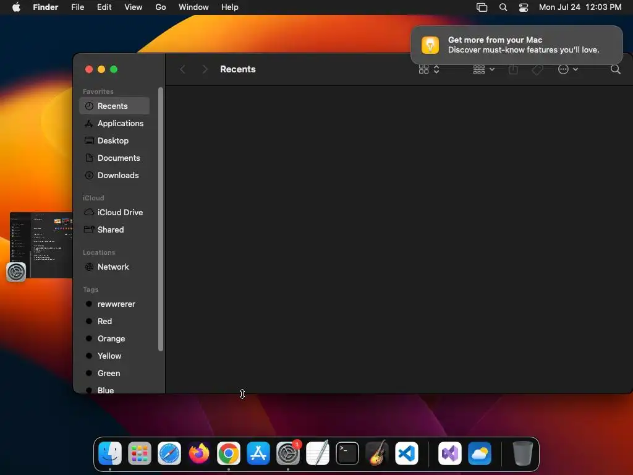This screenshot has width=633, height=475.
Task: Open the File menu
Action: (77, 7)
